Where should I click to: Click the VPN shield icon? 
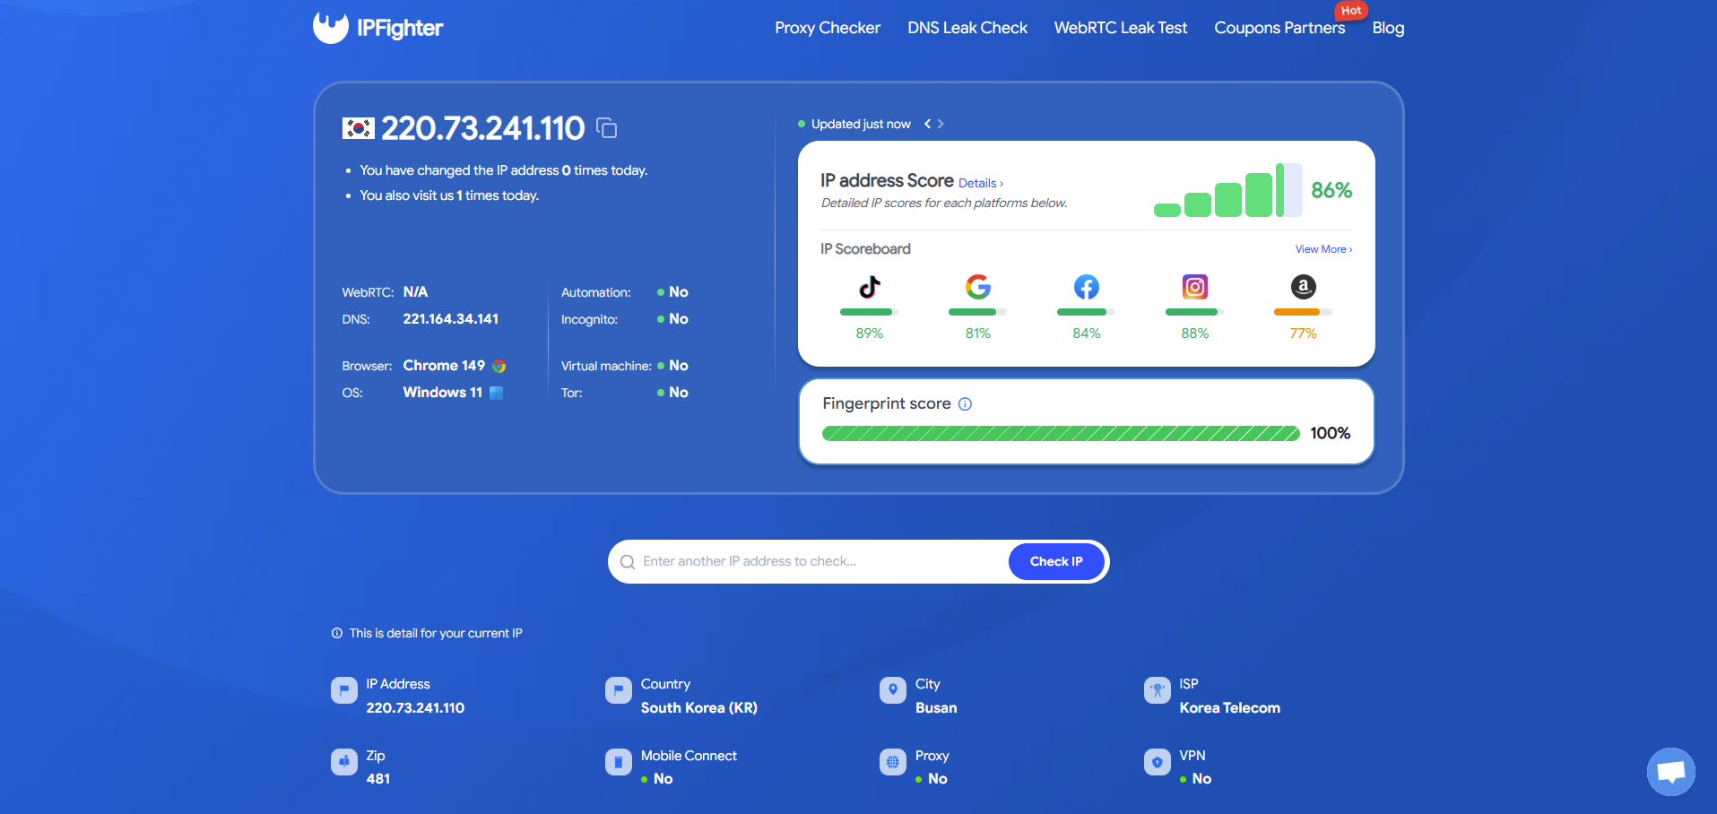coord(1158,762)
